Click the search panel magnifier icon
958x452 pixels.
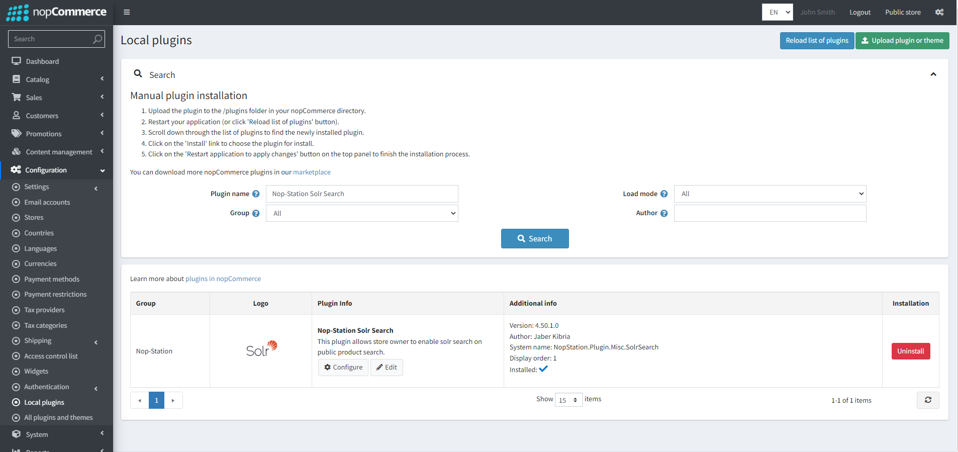(138, 74)
